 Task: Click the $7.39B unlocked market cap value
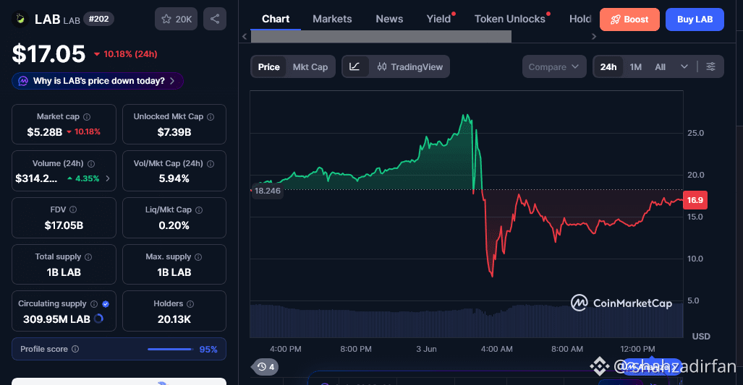[174, 132]
